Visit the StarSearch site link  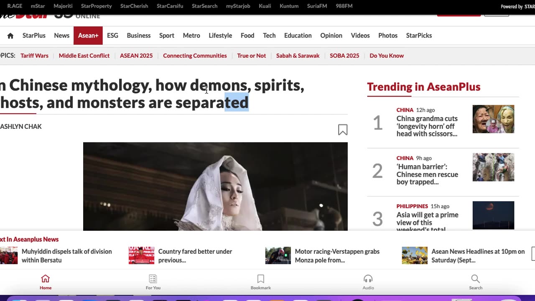coord(205,6)
